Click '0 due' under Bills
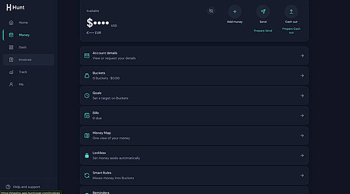The image size is (350, 194). tap(97, 118)
